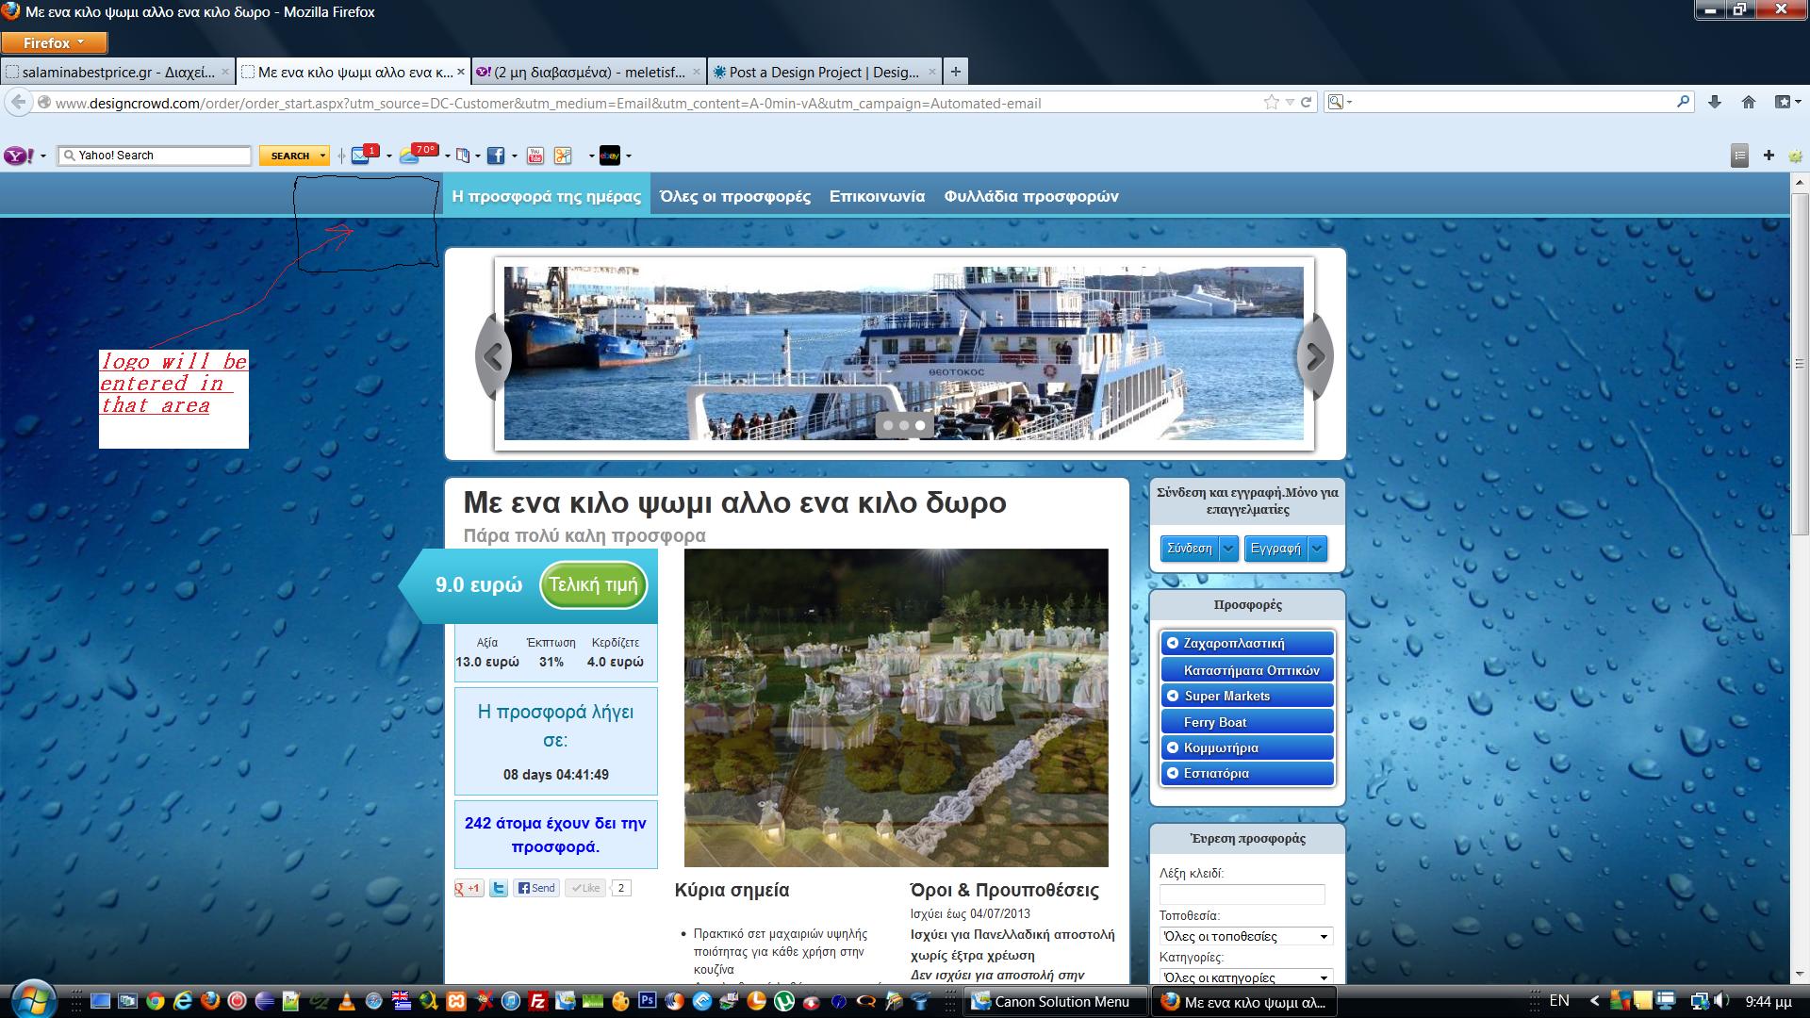Click the Google +1 share button
The image size is (1810, 1018).
[x=469, y=888]
